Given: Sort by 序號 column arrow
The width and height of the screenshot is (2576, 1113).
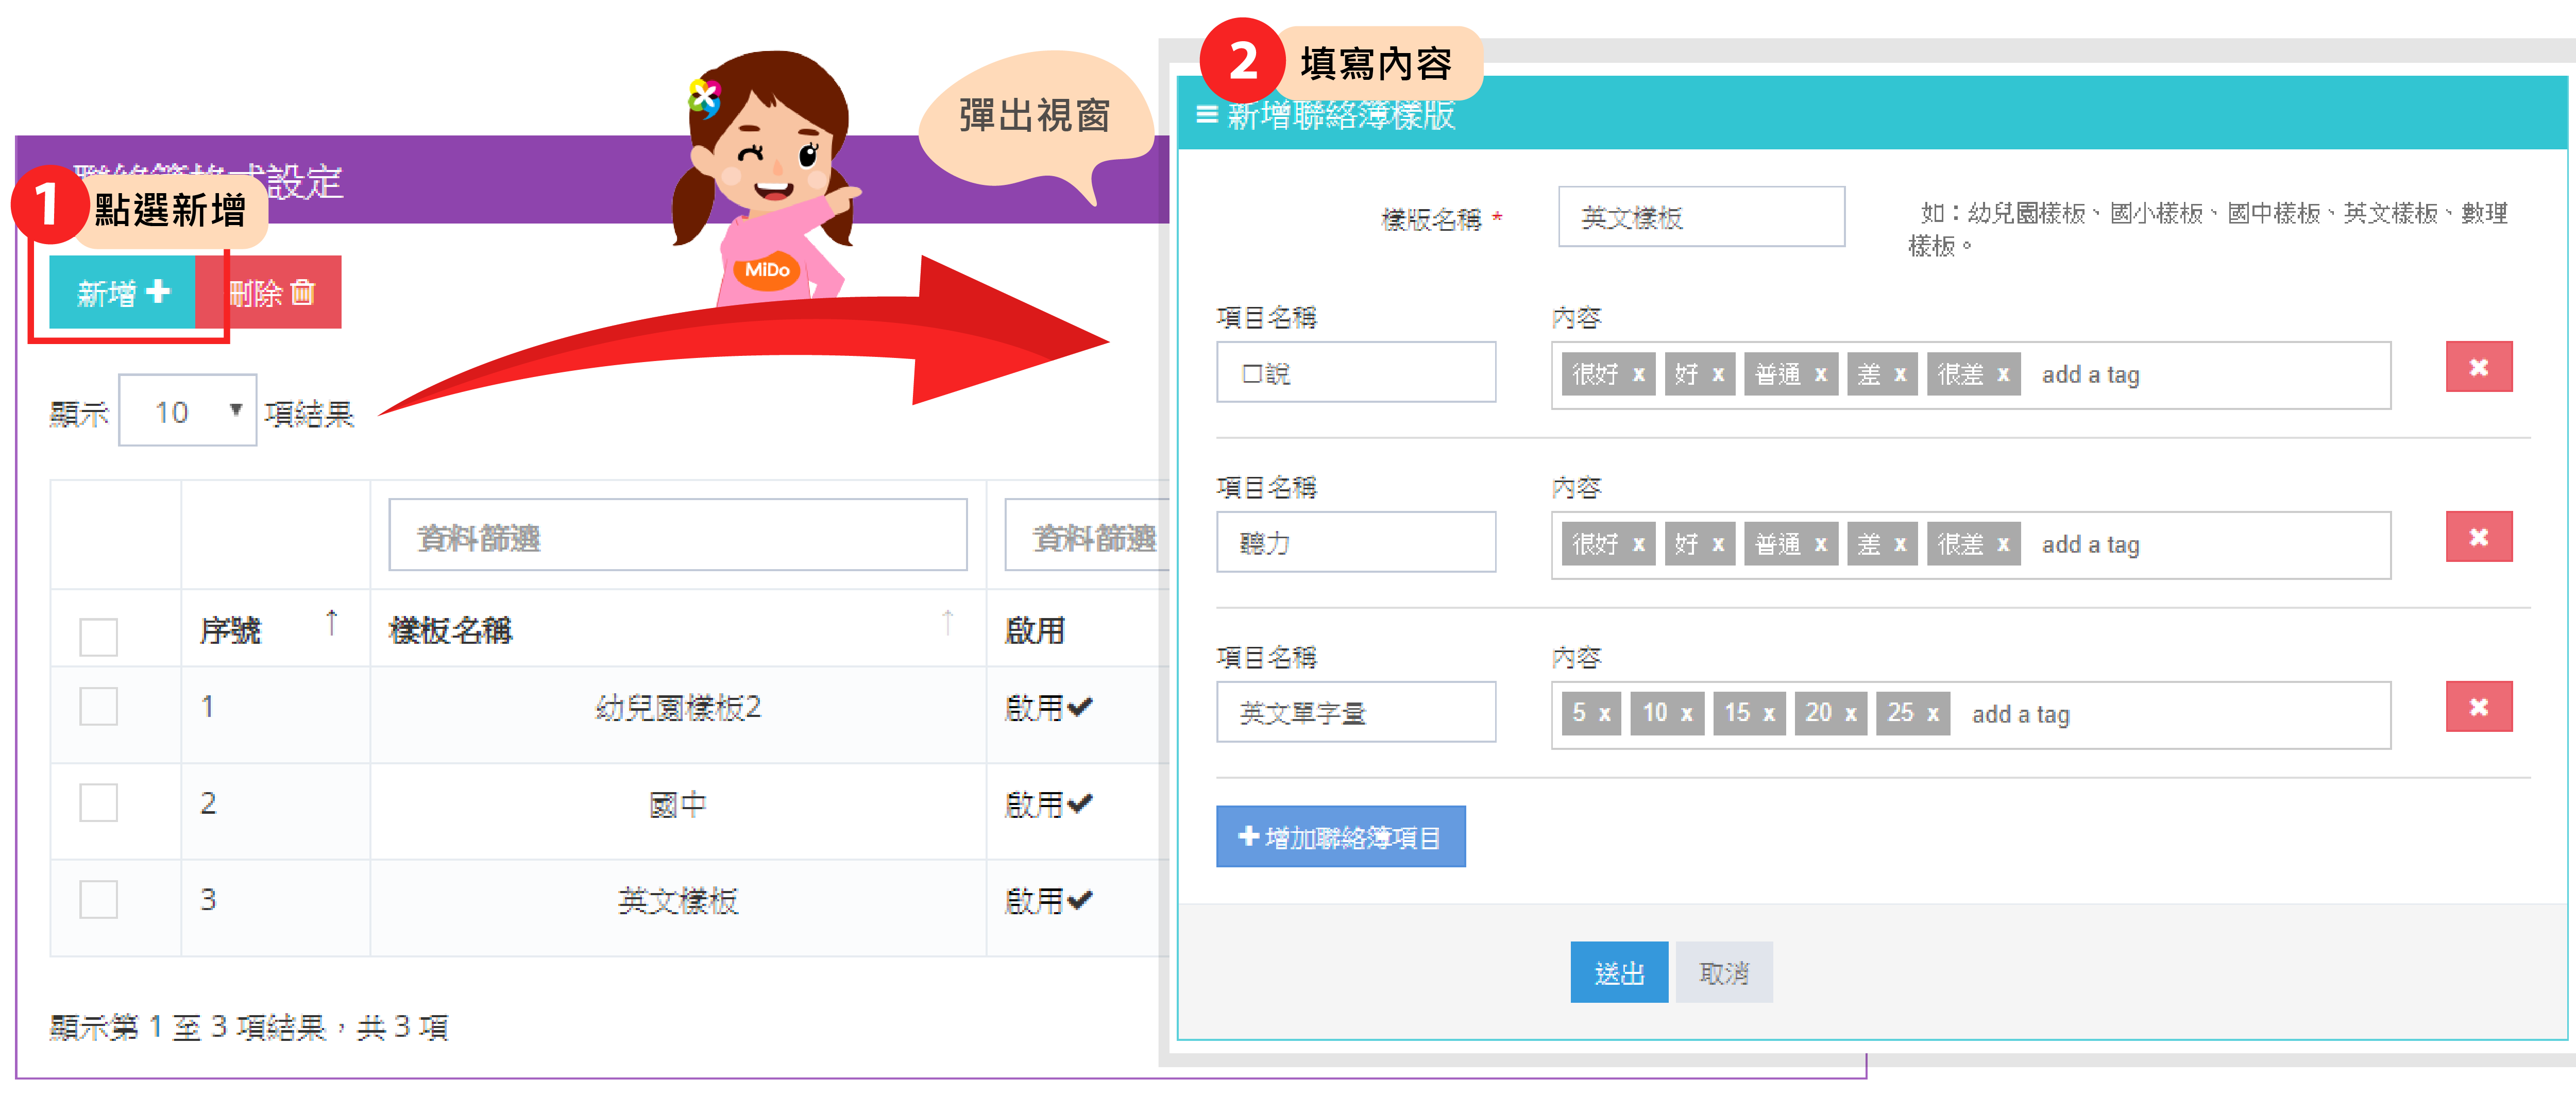Looking at the screenshot, I should [x=332, y=622].
